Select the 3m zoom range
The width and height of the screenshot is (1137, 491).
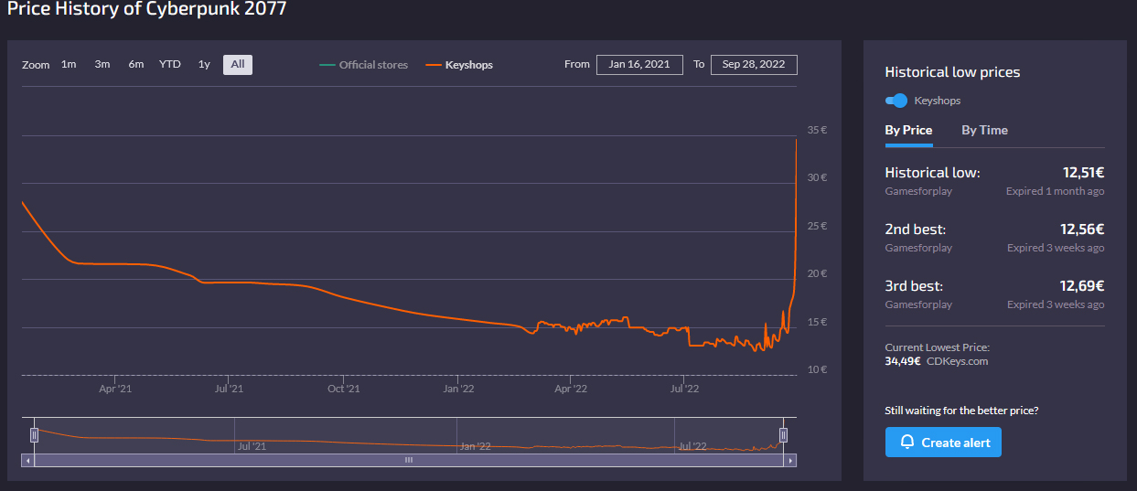(x=102, y=64)
